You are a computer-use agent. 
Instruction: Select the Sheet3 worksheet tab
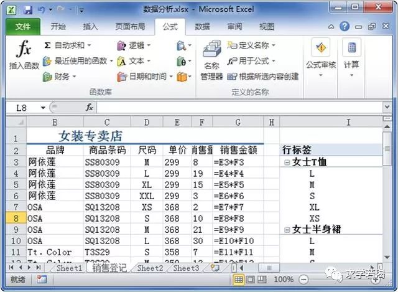[x=186, y=268]
